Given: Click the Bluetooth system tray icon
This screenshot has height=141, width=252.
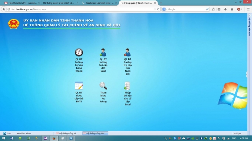Looking at the screenshot, I should (201, 138).
